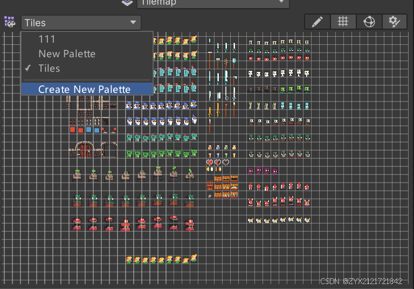Click the palette icon beside Tiles
The image size is (414, 289).
(10, 22)
